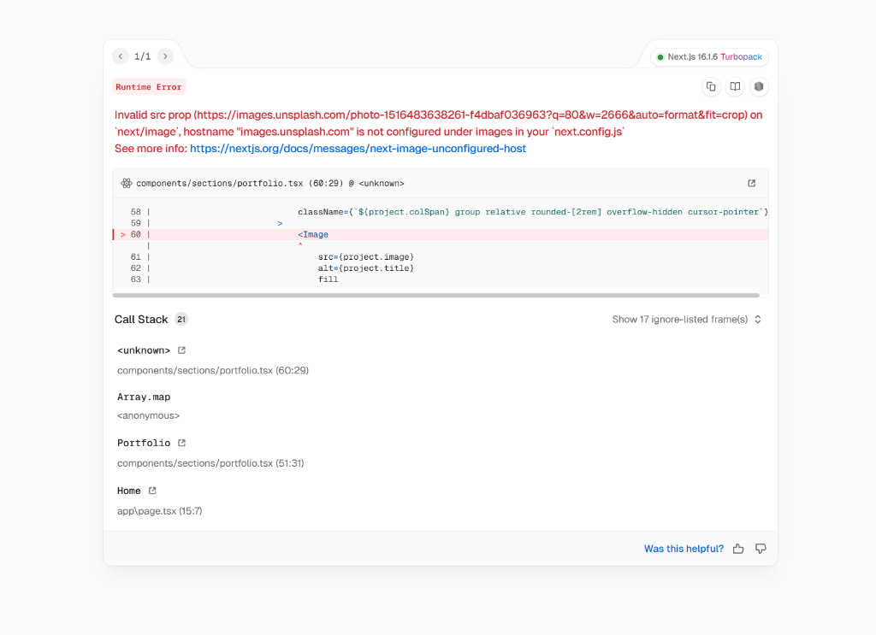Open the next-image-unconfigured-host docs link
This screenshot has height=635, width=876.
coord(358,149)
